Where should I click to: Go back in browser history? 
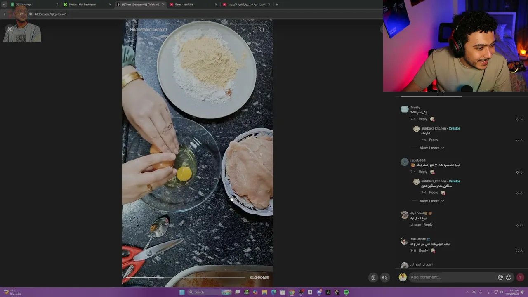5,14
